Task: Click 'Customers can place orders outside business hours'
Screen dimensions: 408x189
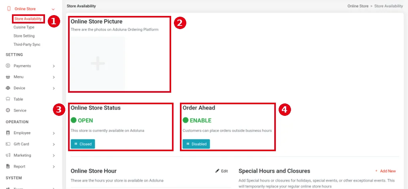Action: click(227, 131)
